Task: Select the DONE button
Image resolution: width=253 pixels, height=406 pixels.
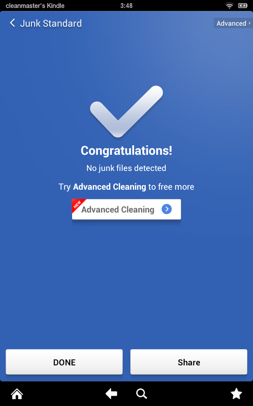Action: click(64, 362)
